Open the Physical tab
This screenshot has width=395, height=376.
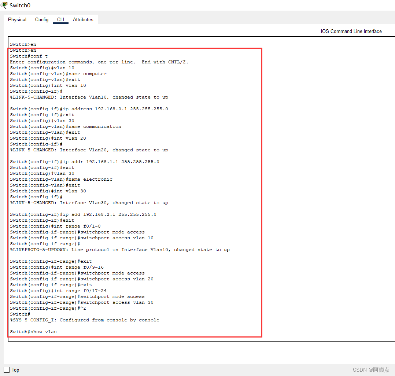tap(17, 20)
